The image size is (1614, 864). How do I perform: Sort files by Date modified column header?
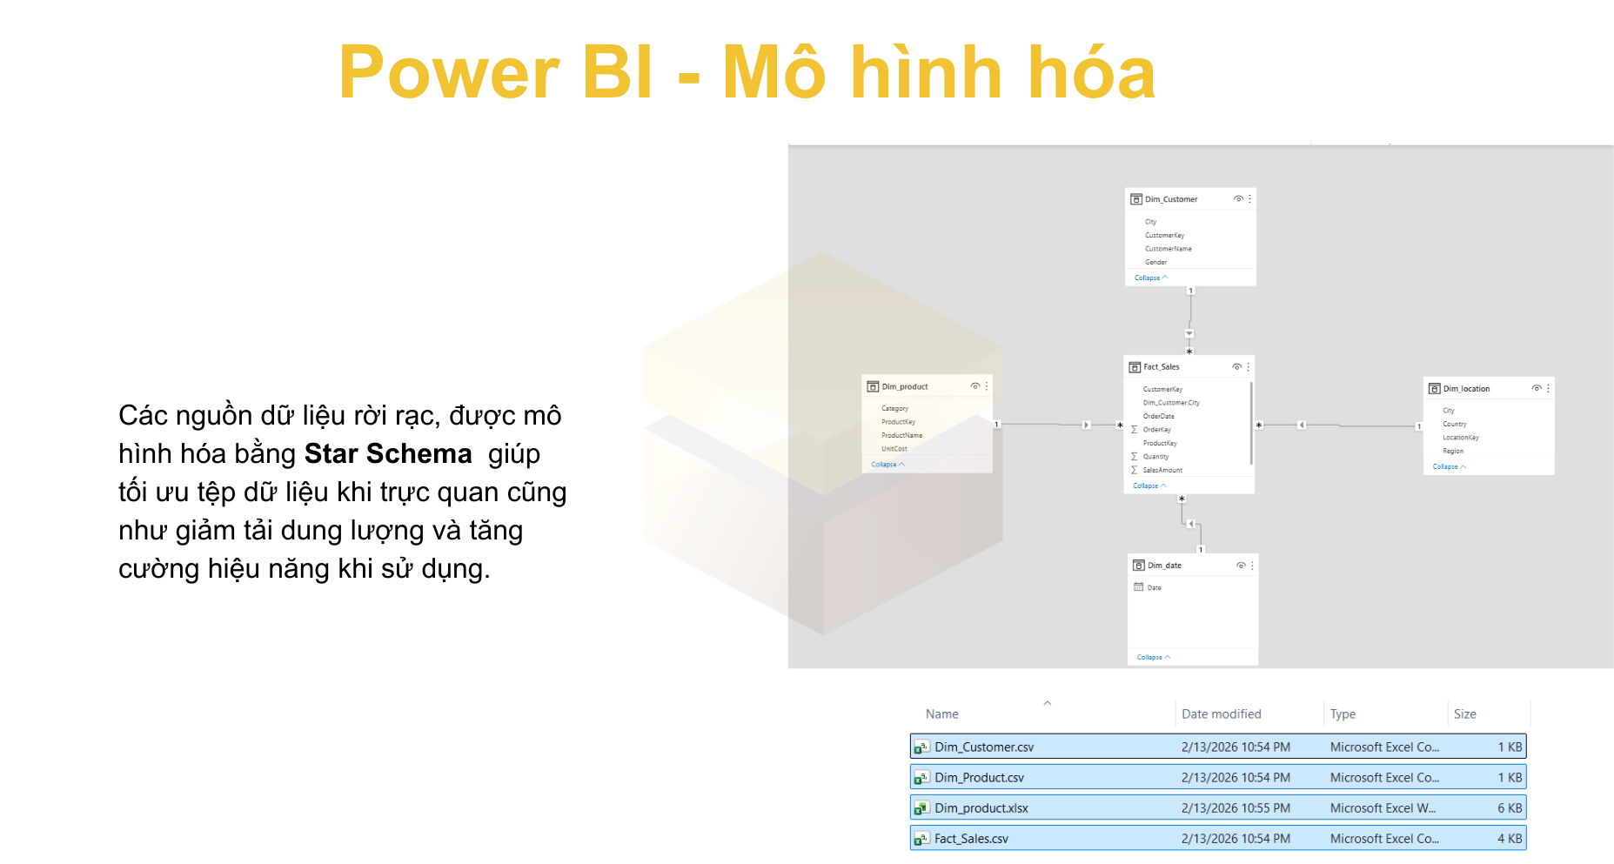click(x=1222, y=714)
